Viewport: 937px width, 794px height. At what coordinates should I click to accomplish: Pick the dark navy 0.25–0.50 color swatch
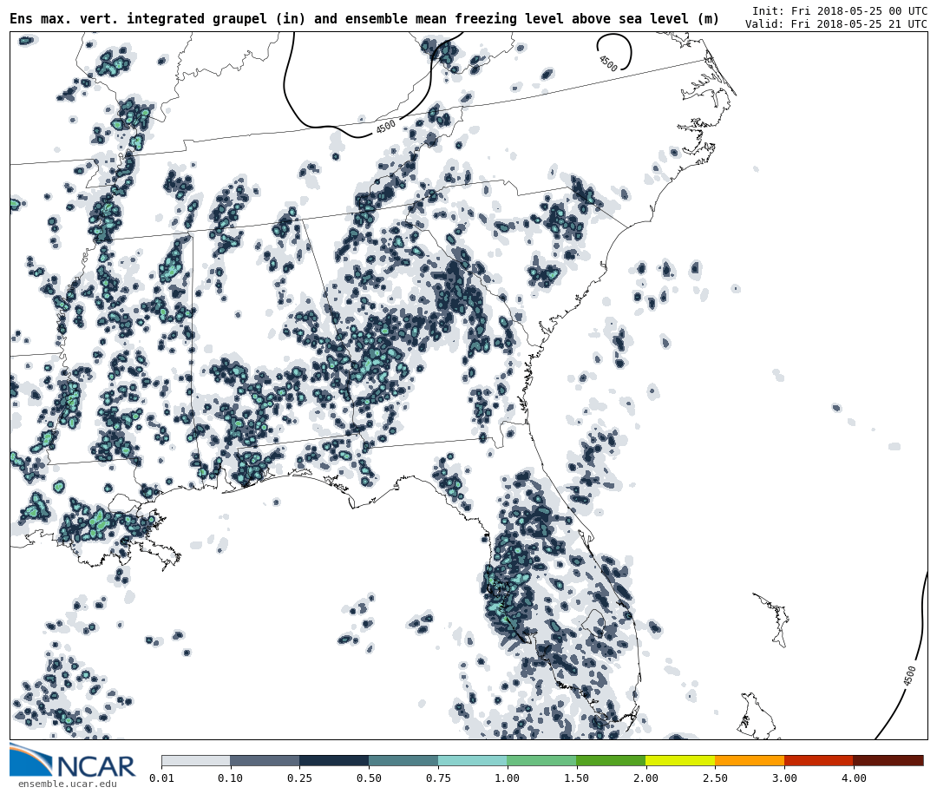click(x=334, y=760)
